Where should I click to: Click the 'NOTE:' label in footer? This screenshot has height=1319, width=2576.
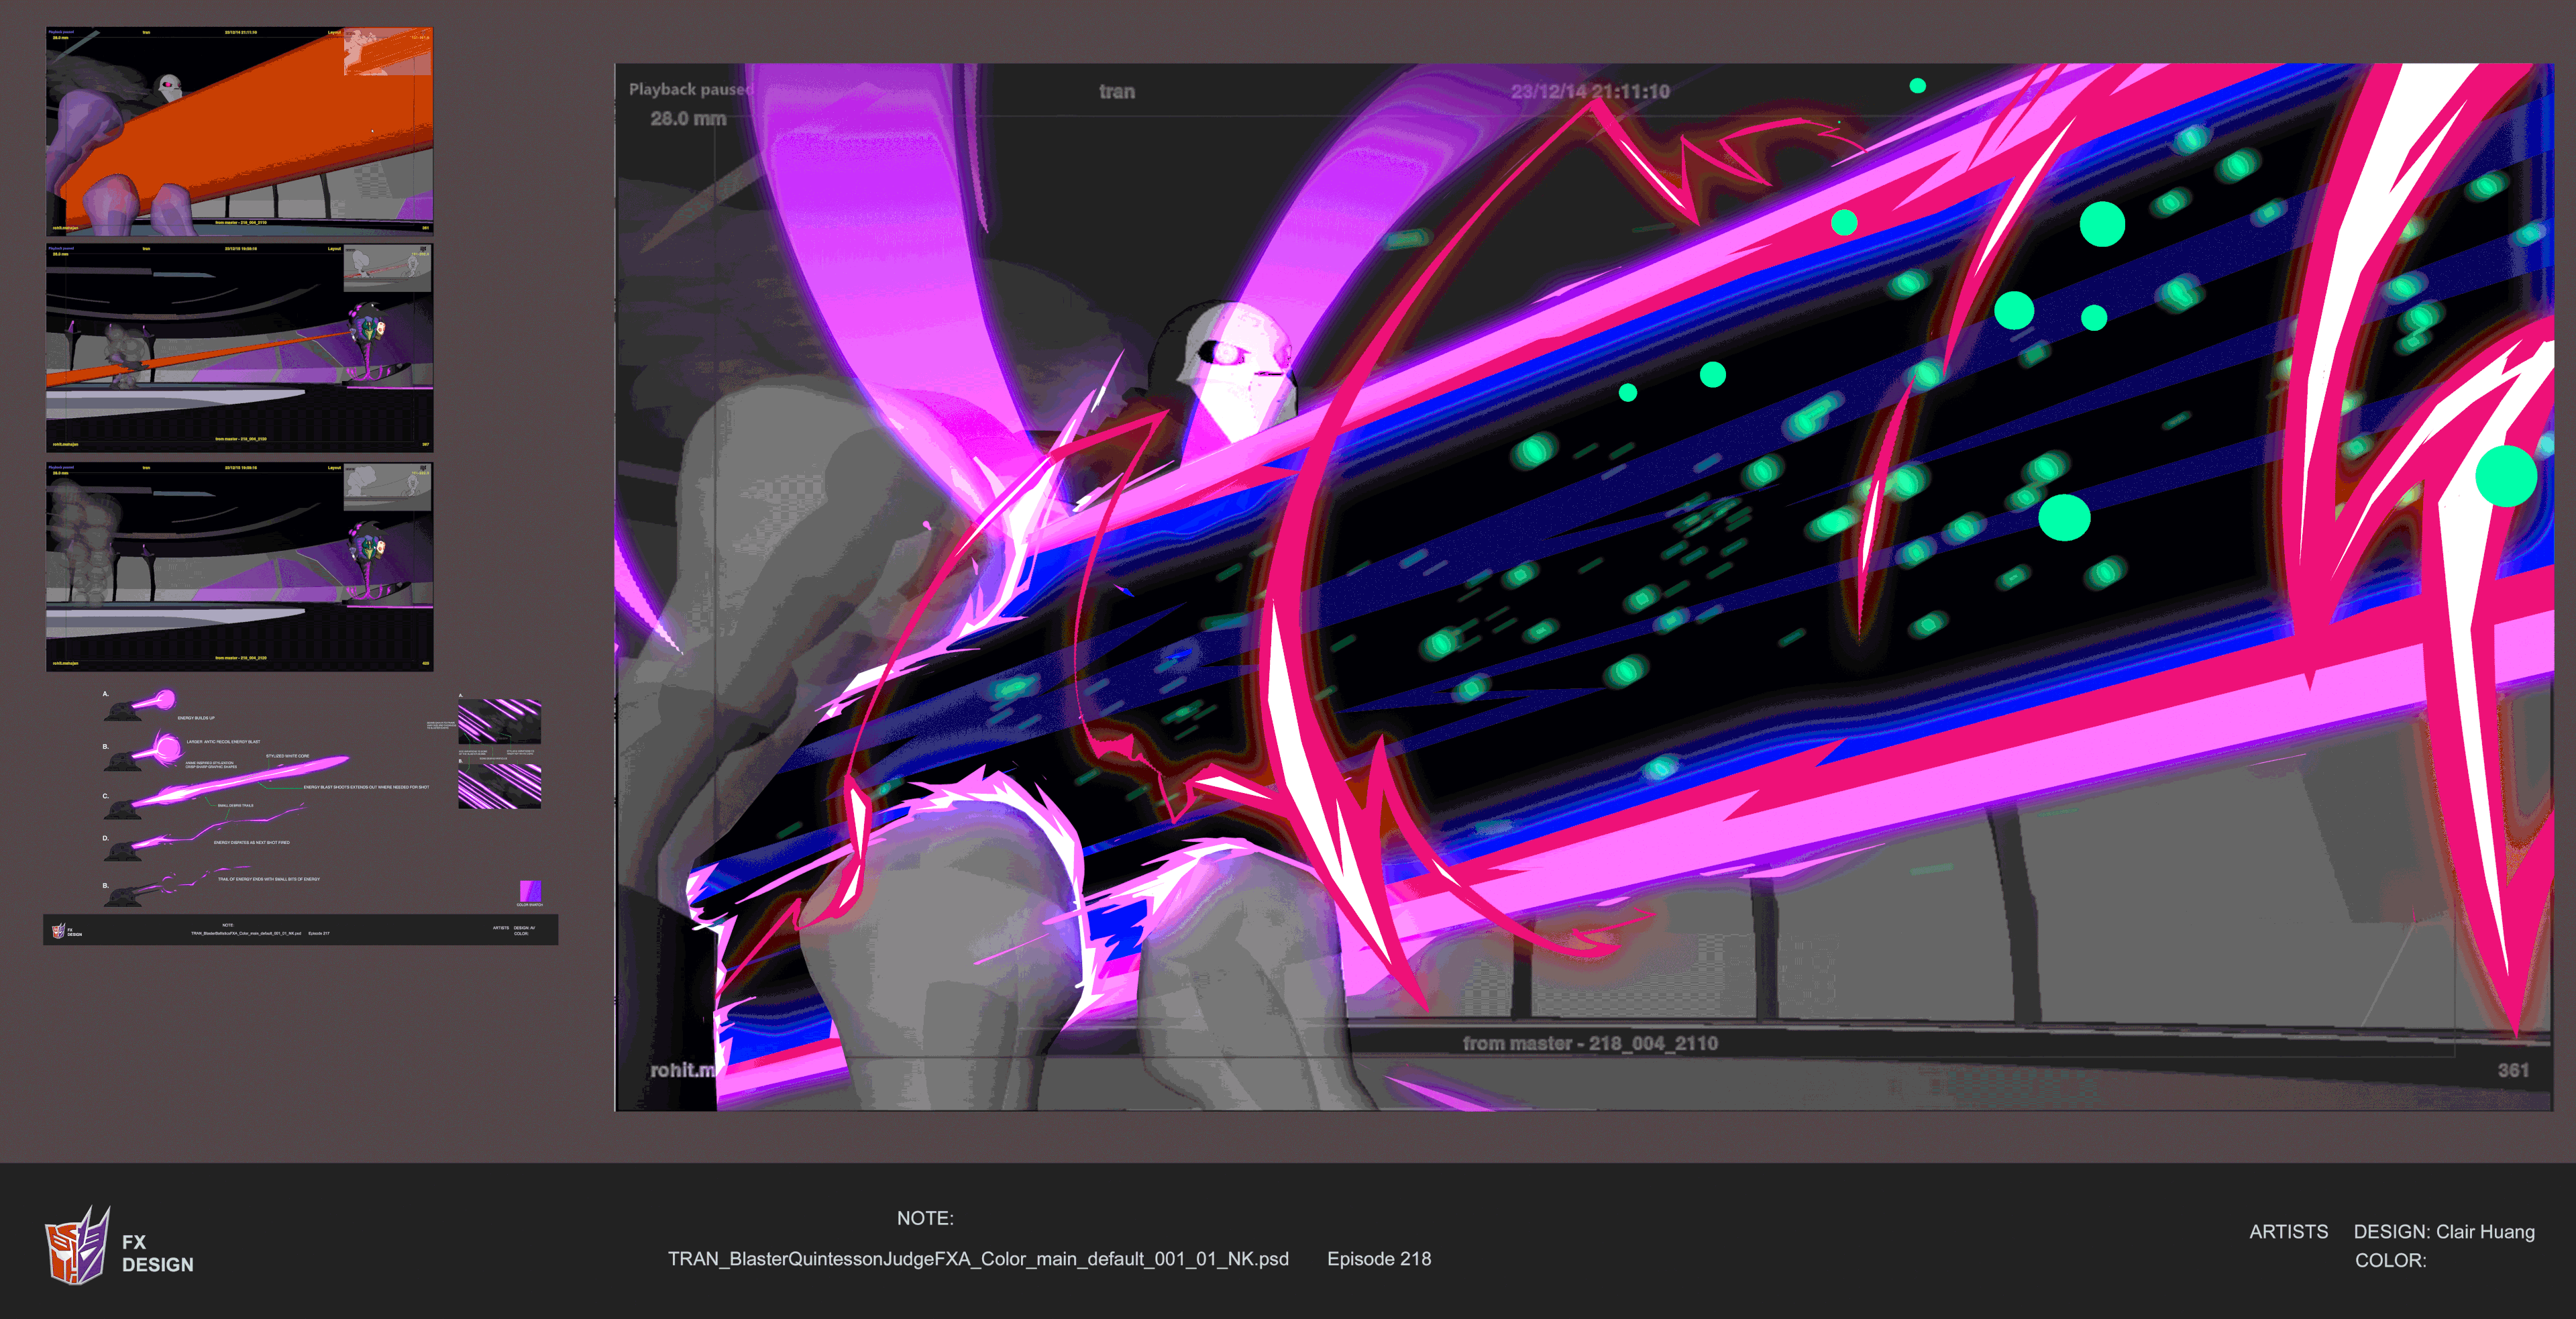tap(925, 1219)
